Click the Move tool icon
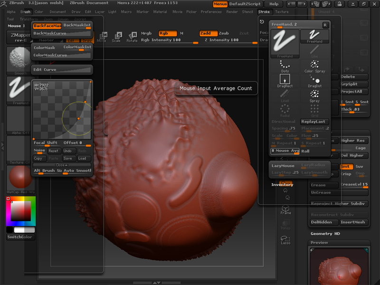Viewport: 380px width, 285px height. point(102,37)
